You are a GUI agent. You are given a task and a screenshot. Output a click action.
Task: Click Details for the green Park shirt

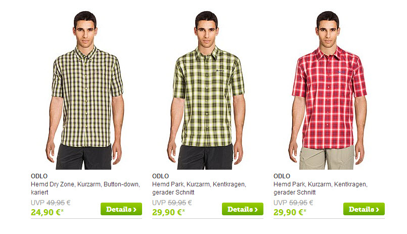point(243,209)
